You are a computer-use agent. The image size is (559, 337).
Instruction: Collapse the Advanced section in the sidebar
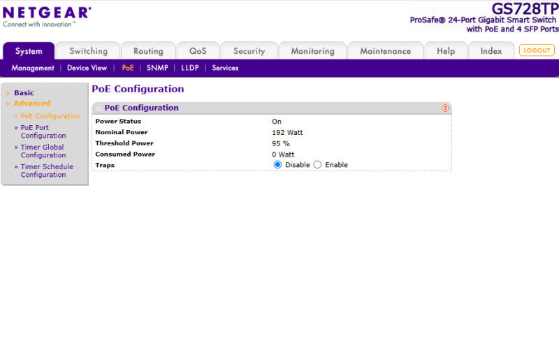click(32, 103)
